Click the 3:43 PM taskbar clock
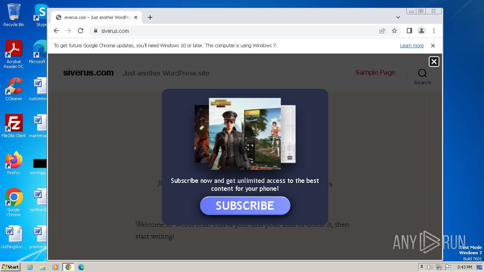 click(464, 267)
